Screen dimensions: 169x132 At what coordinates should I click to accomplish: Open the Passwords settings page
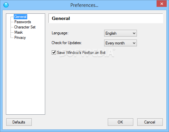(x=23, y=22)
